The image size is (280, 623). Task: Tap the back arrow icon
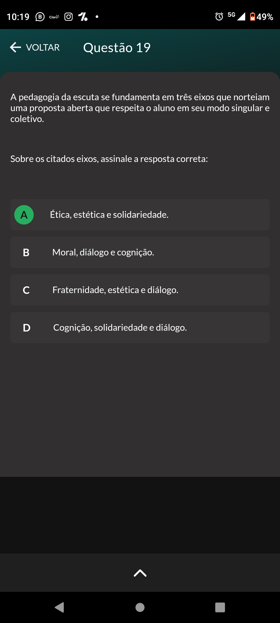[15, 47]
